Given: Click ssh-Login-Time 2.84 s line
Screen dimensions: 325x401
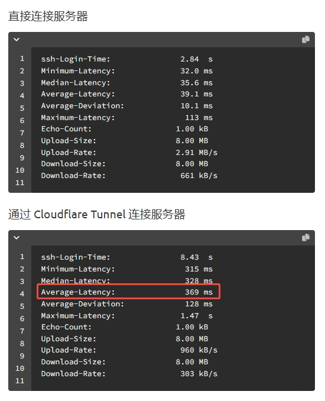Looking at the screenshot, I should 126,59.
